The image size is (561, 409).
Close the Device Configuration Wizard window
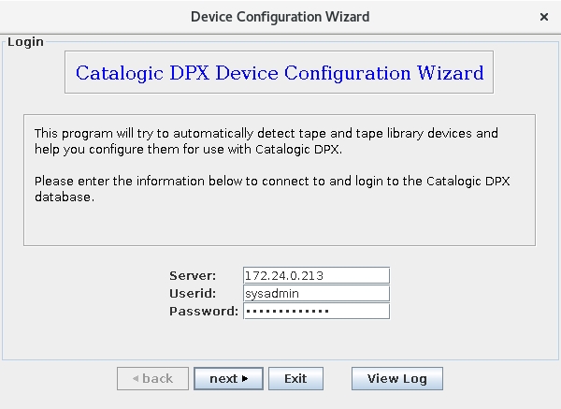544,17
